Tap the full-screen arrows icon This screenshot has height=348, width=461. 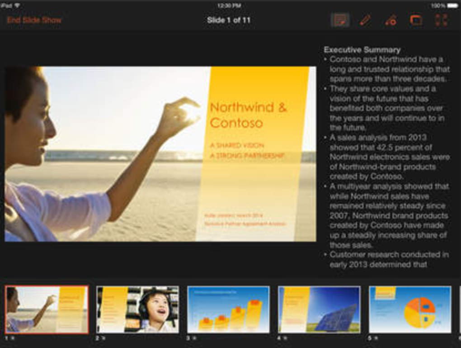(441, 20)
